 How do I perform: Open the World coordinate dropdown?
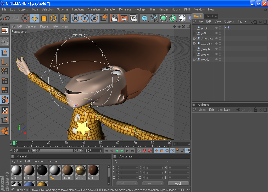(x=127, y=183)
